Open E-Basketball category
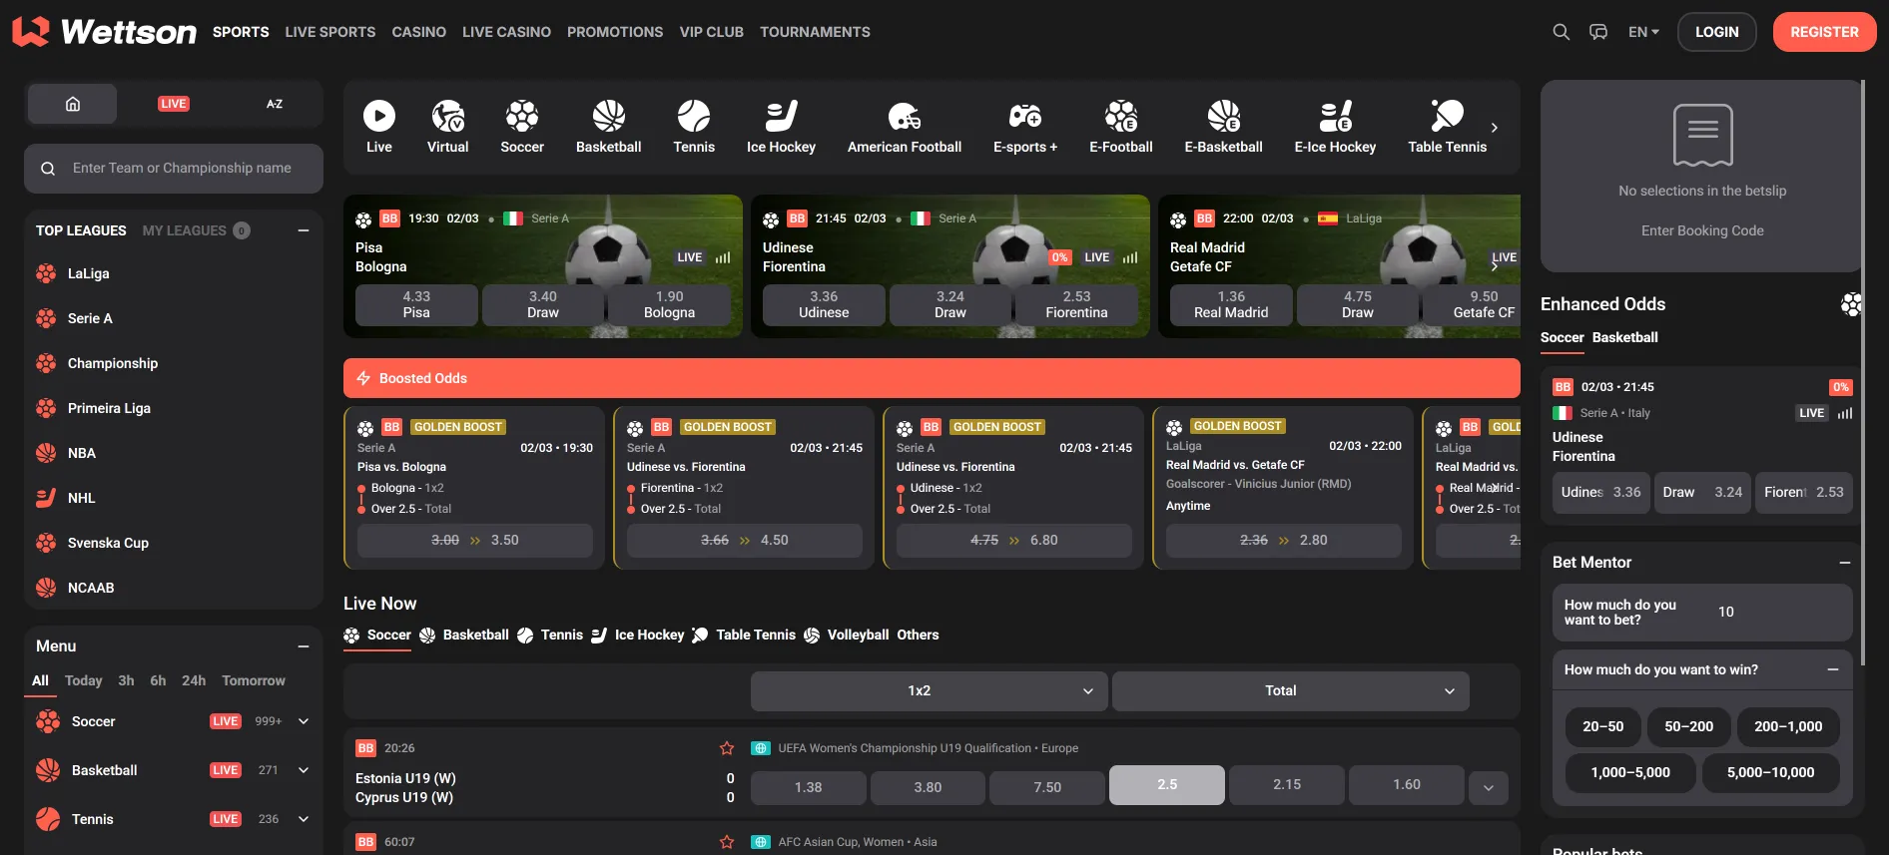Viewport: 1889px width, 855px height. coord(1223,127)
